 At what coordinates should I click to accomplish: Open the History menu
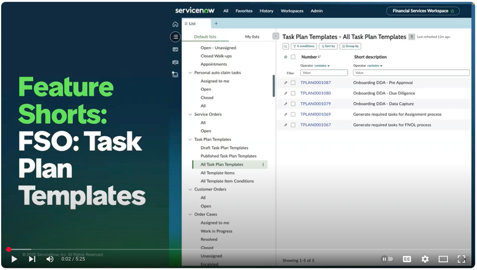point(266,11)
